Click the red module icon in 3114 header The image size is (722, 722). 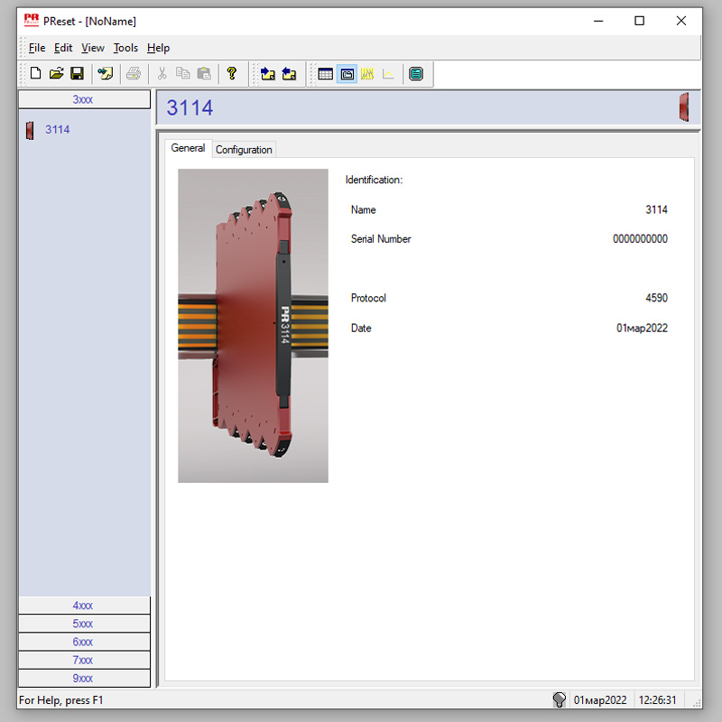[x=684, y=107]
